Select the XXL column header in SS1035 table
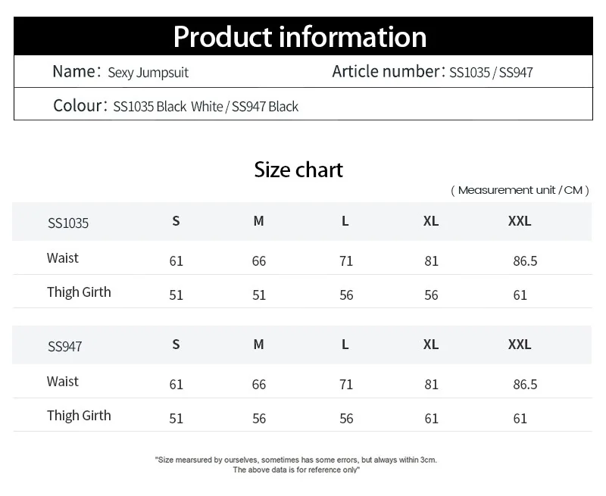This screenshot has width=606, height=496. pyautogui.click(x=520, y=221)
